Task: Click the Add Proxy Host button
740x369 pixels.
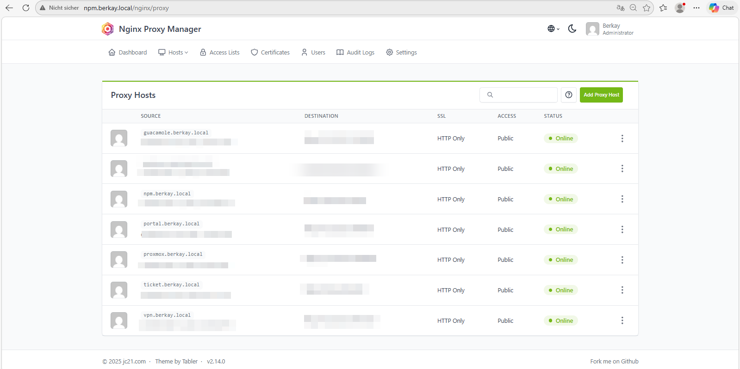Action: click(x=601, y=95)
